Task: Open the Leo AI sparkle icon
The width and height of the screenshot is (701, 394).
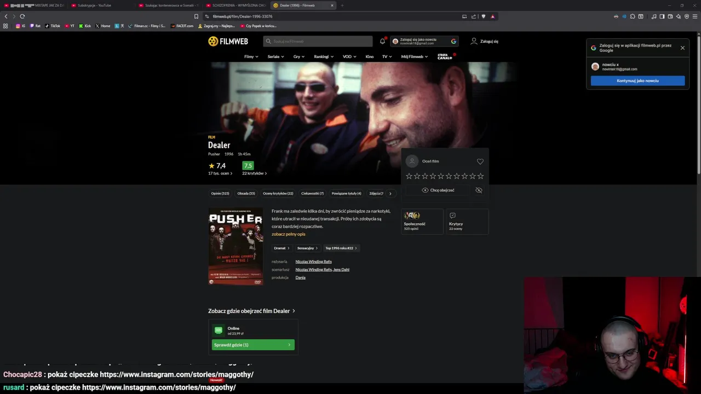Action: point(679,16)
